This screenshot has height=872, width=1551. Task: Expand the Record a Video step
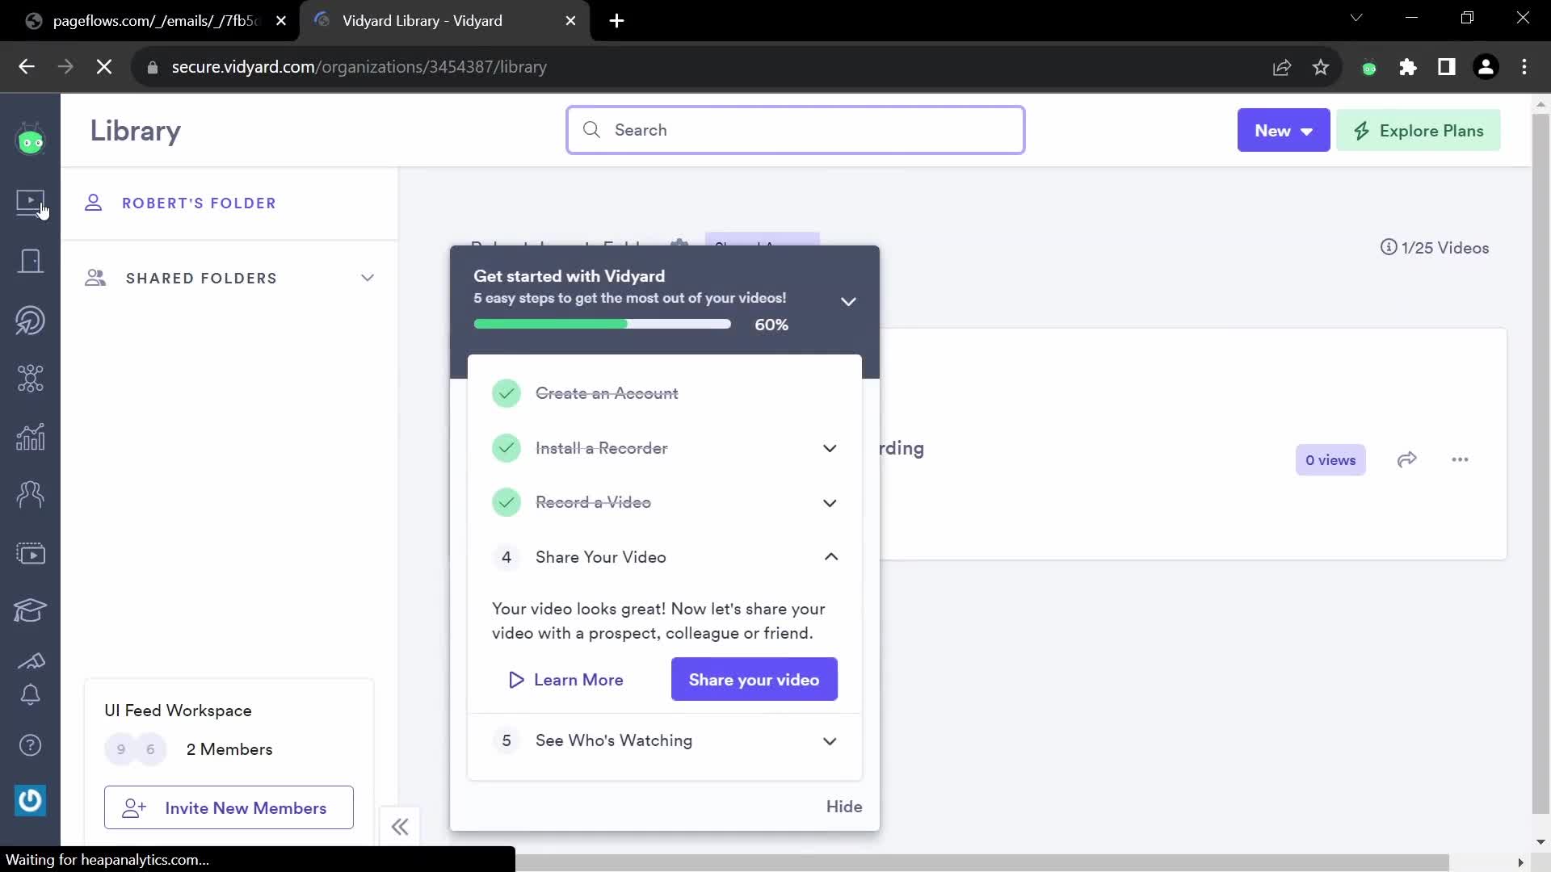point(830,502)
